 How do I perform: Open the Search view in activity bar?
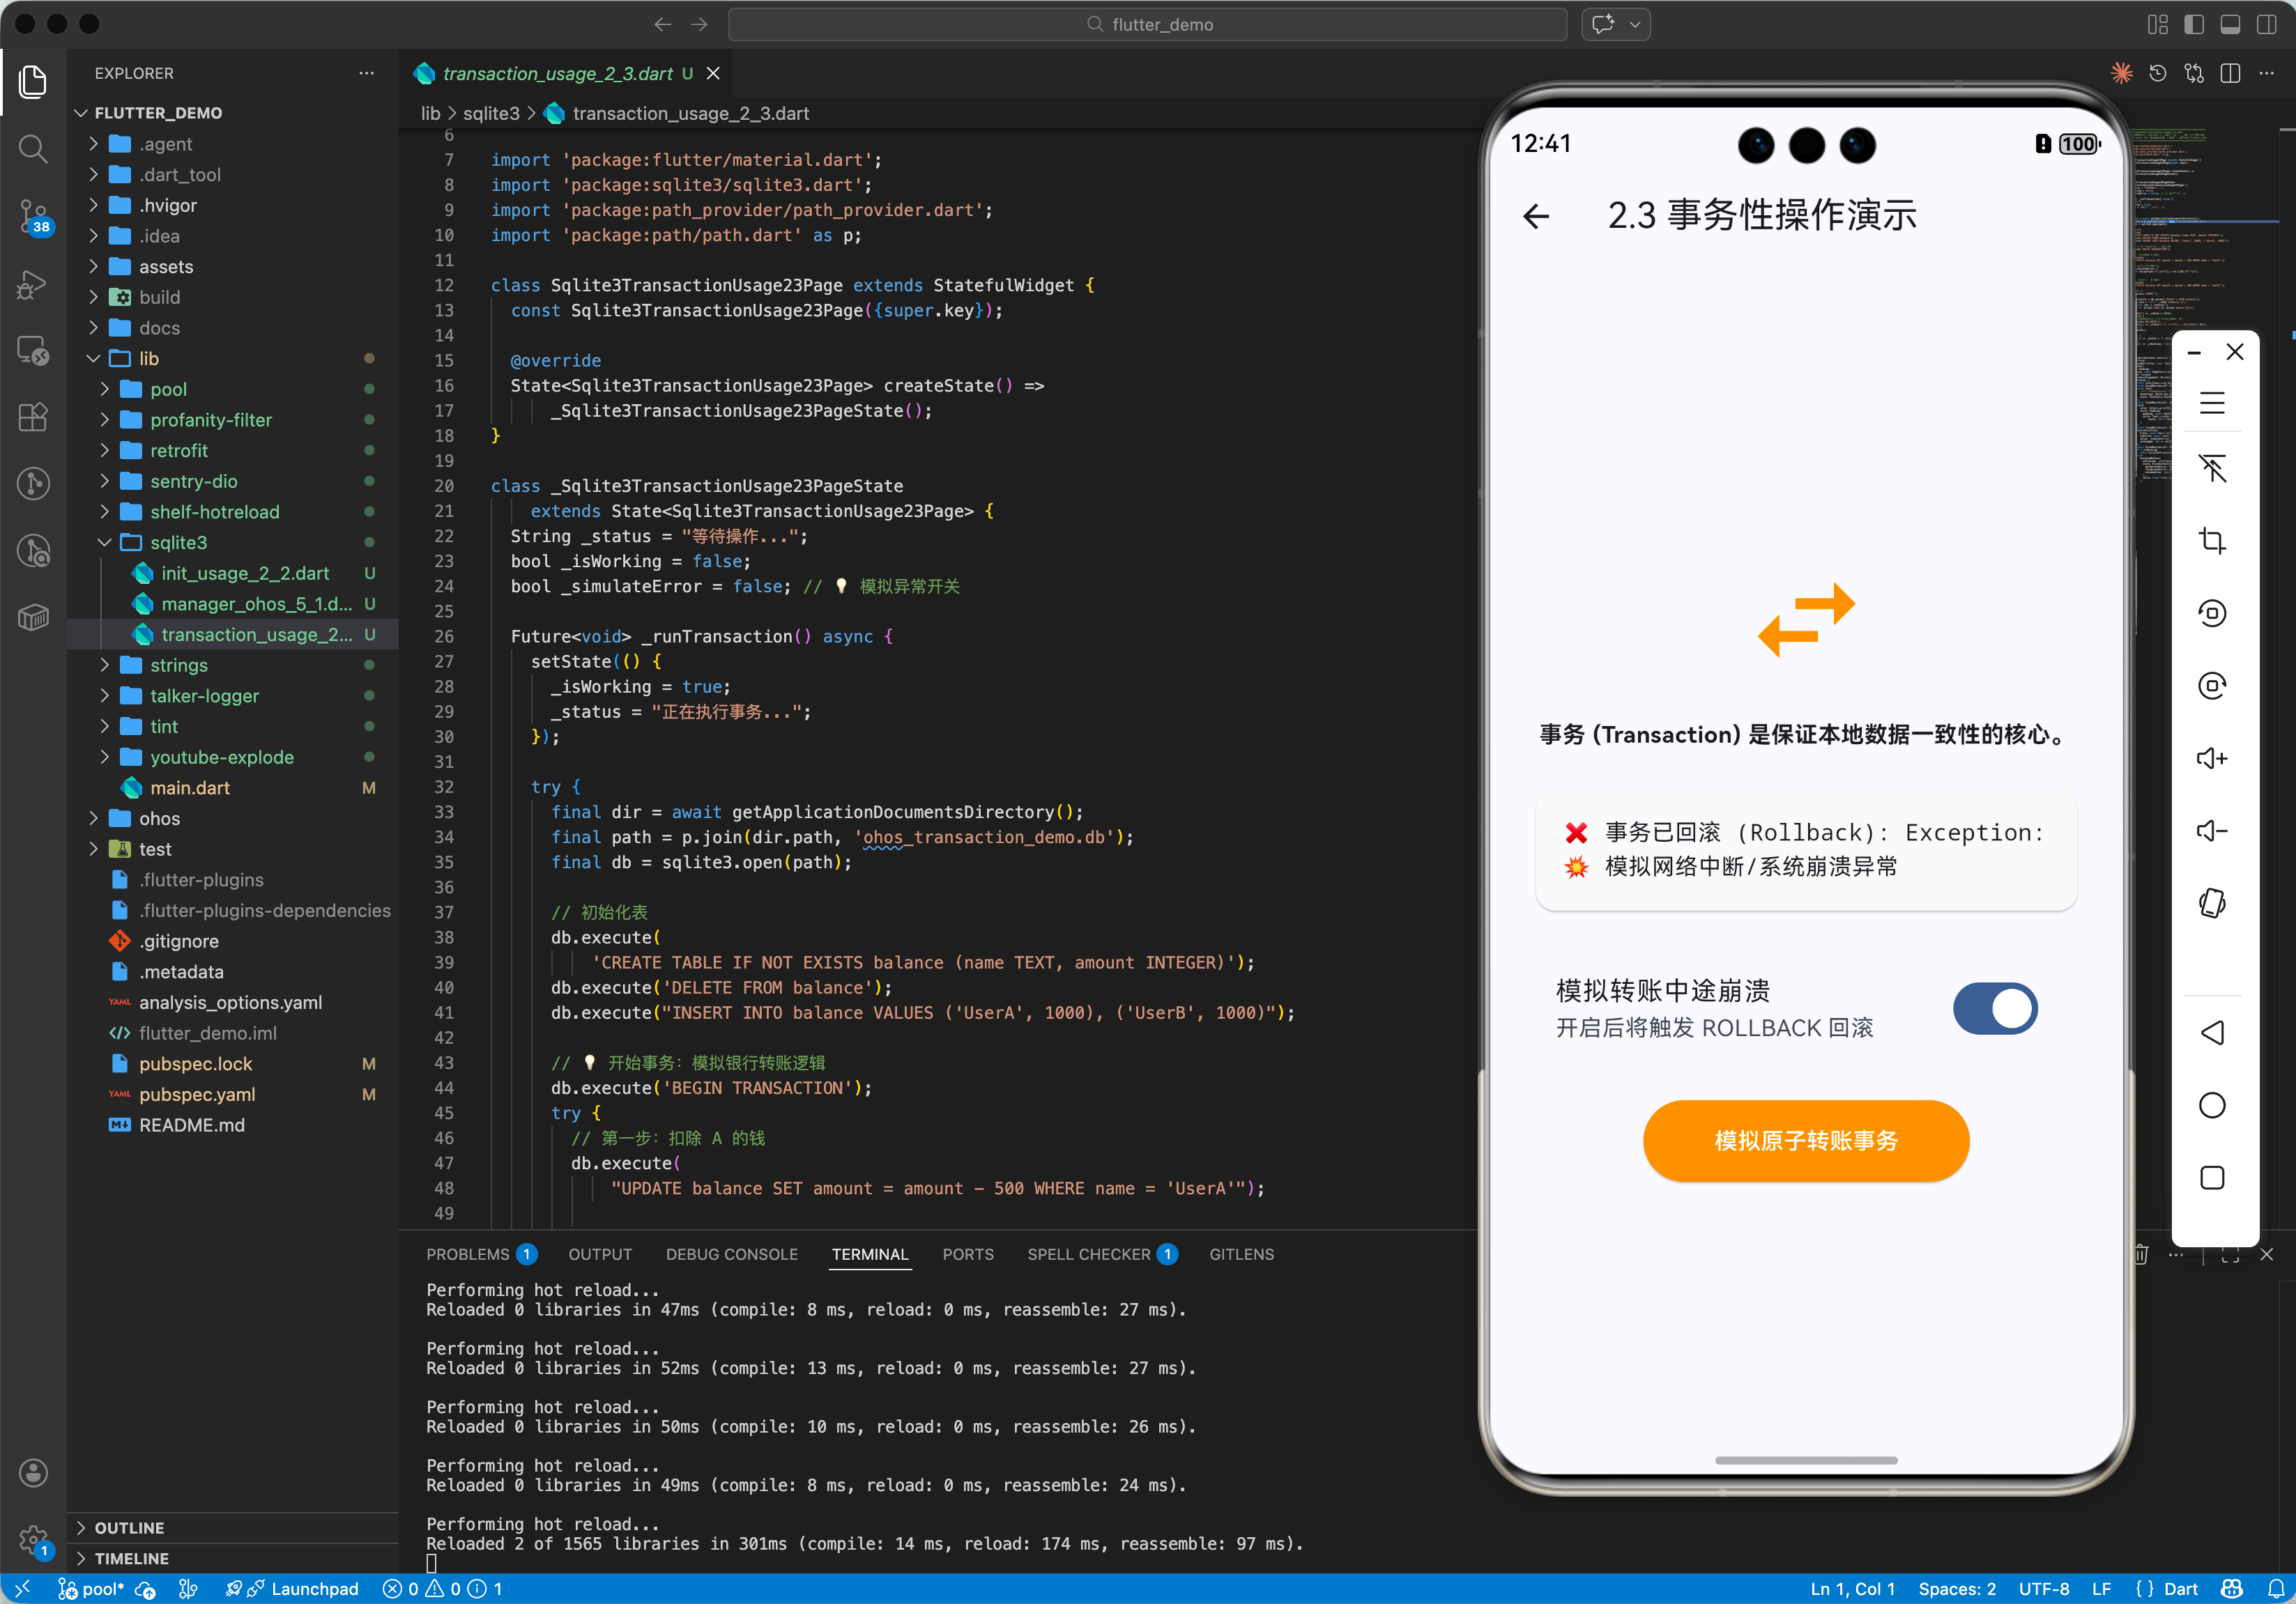(x=33, y=150)
